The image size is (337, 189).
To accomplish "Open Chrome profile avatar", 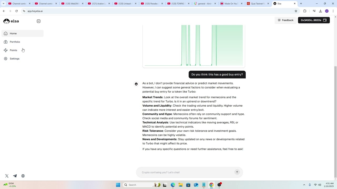I will [x=327, y=11].
